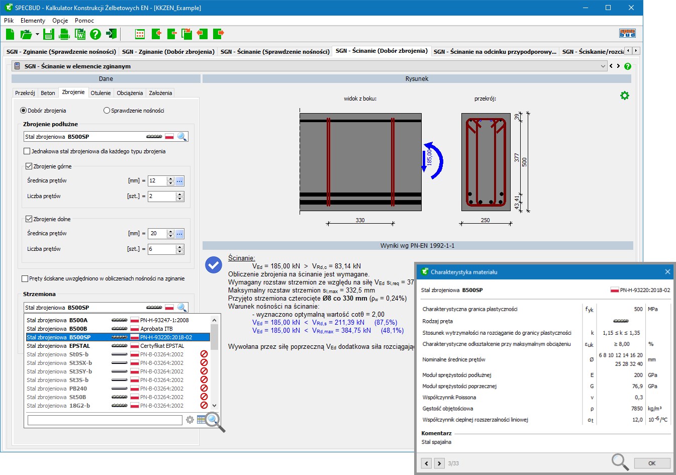Select the 'Sprawdzenie nośności' radio button
Screen dimensions: 676x475
(107, 111)
